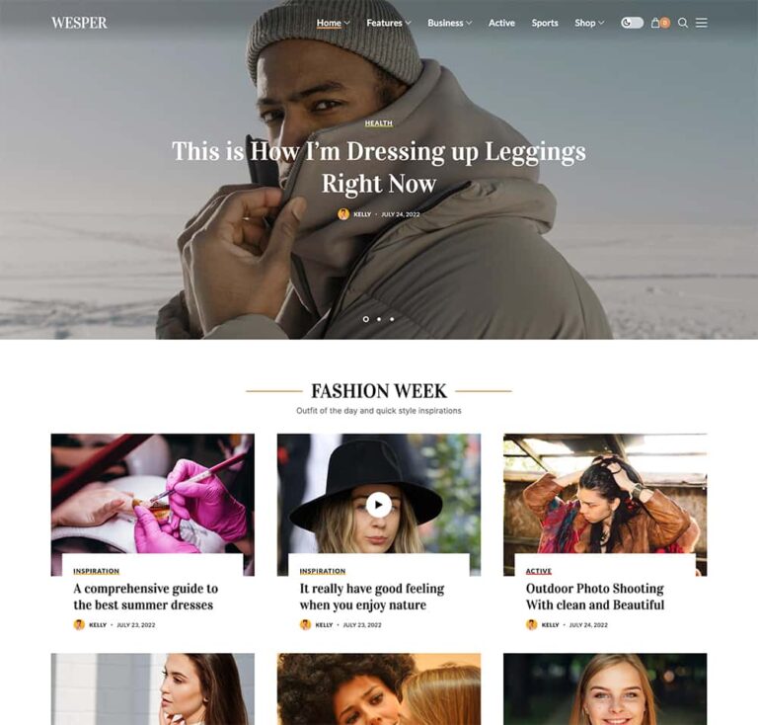This screenshot has width=758, height=725.
Task: Click author avatar under Outdoor Photo Shooting
Action: (x=532, y=625)
